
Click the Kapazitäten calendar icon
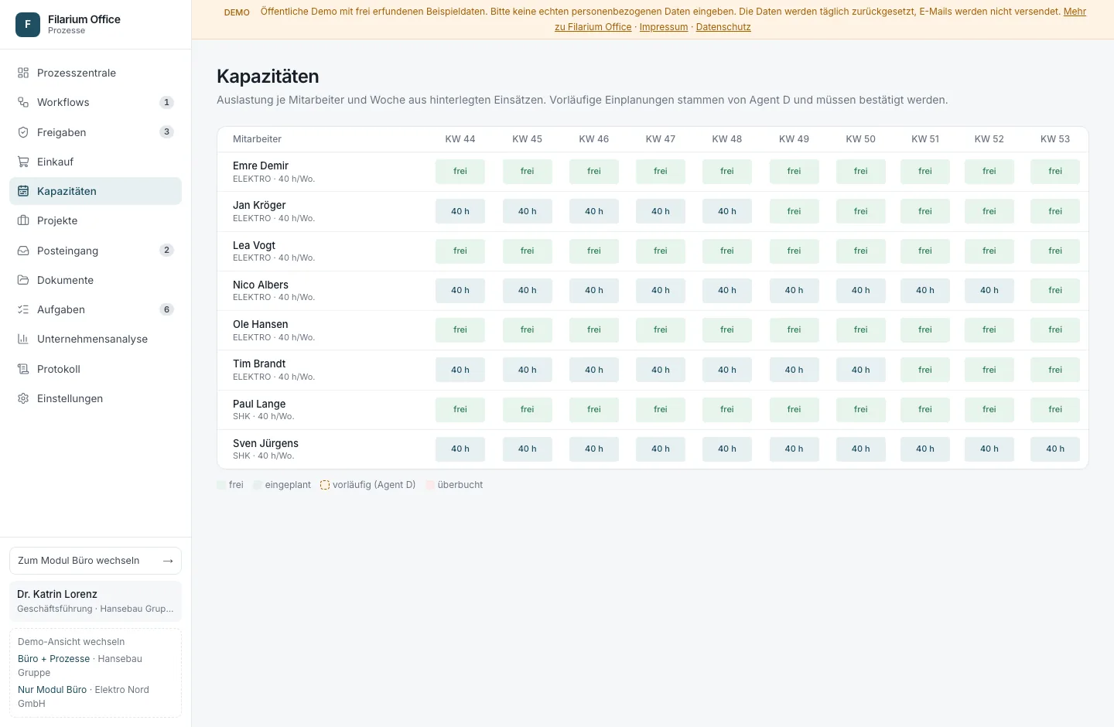(x=23, y=191)
